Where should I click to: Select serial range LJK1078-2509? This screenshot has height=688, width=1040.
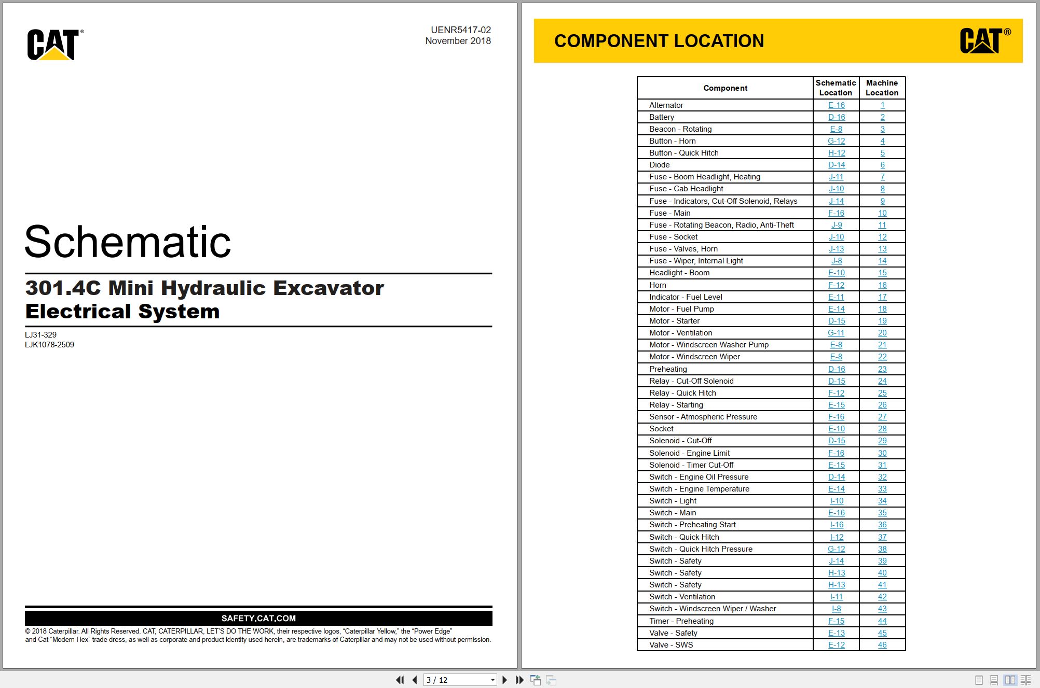point(49,345)
